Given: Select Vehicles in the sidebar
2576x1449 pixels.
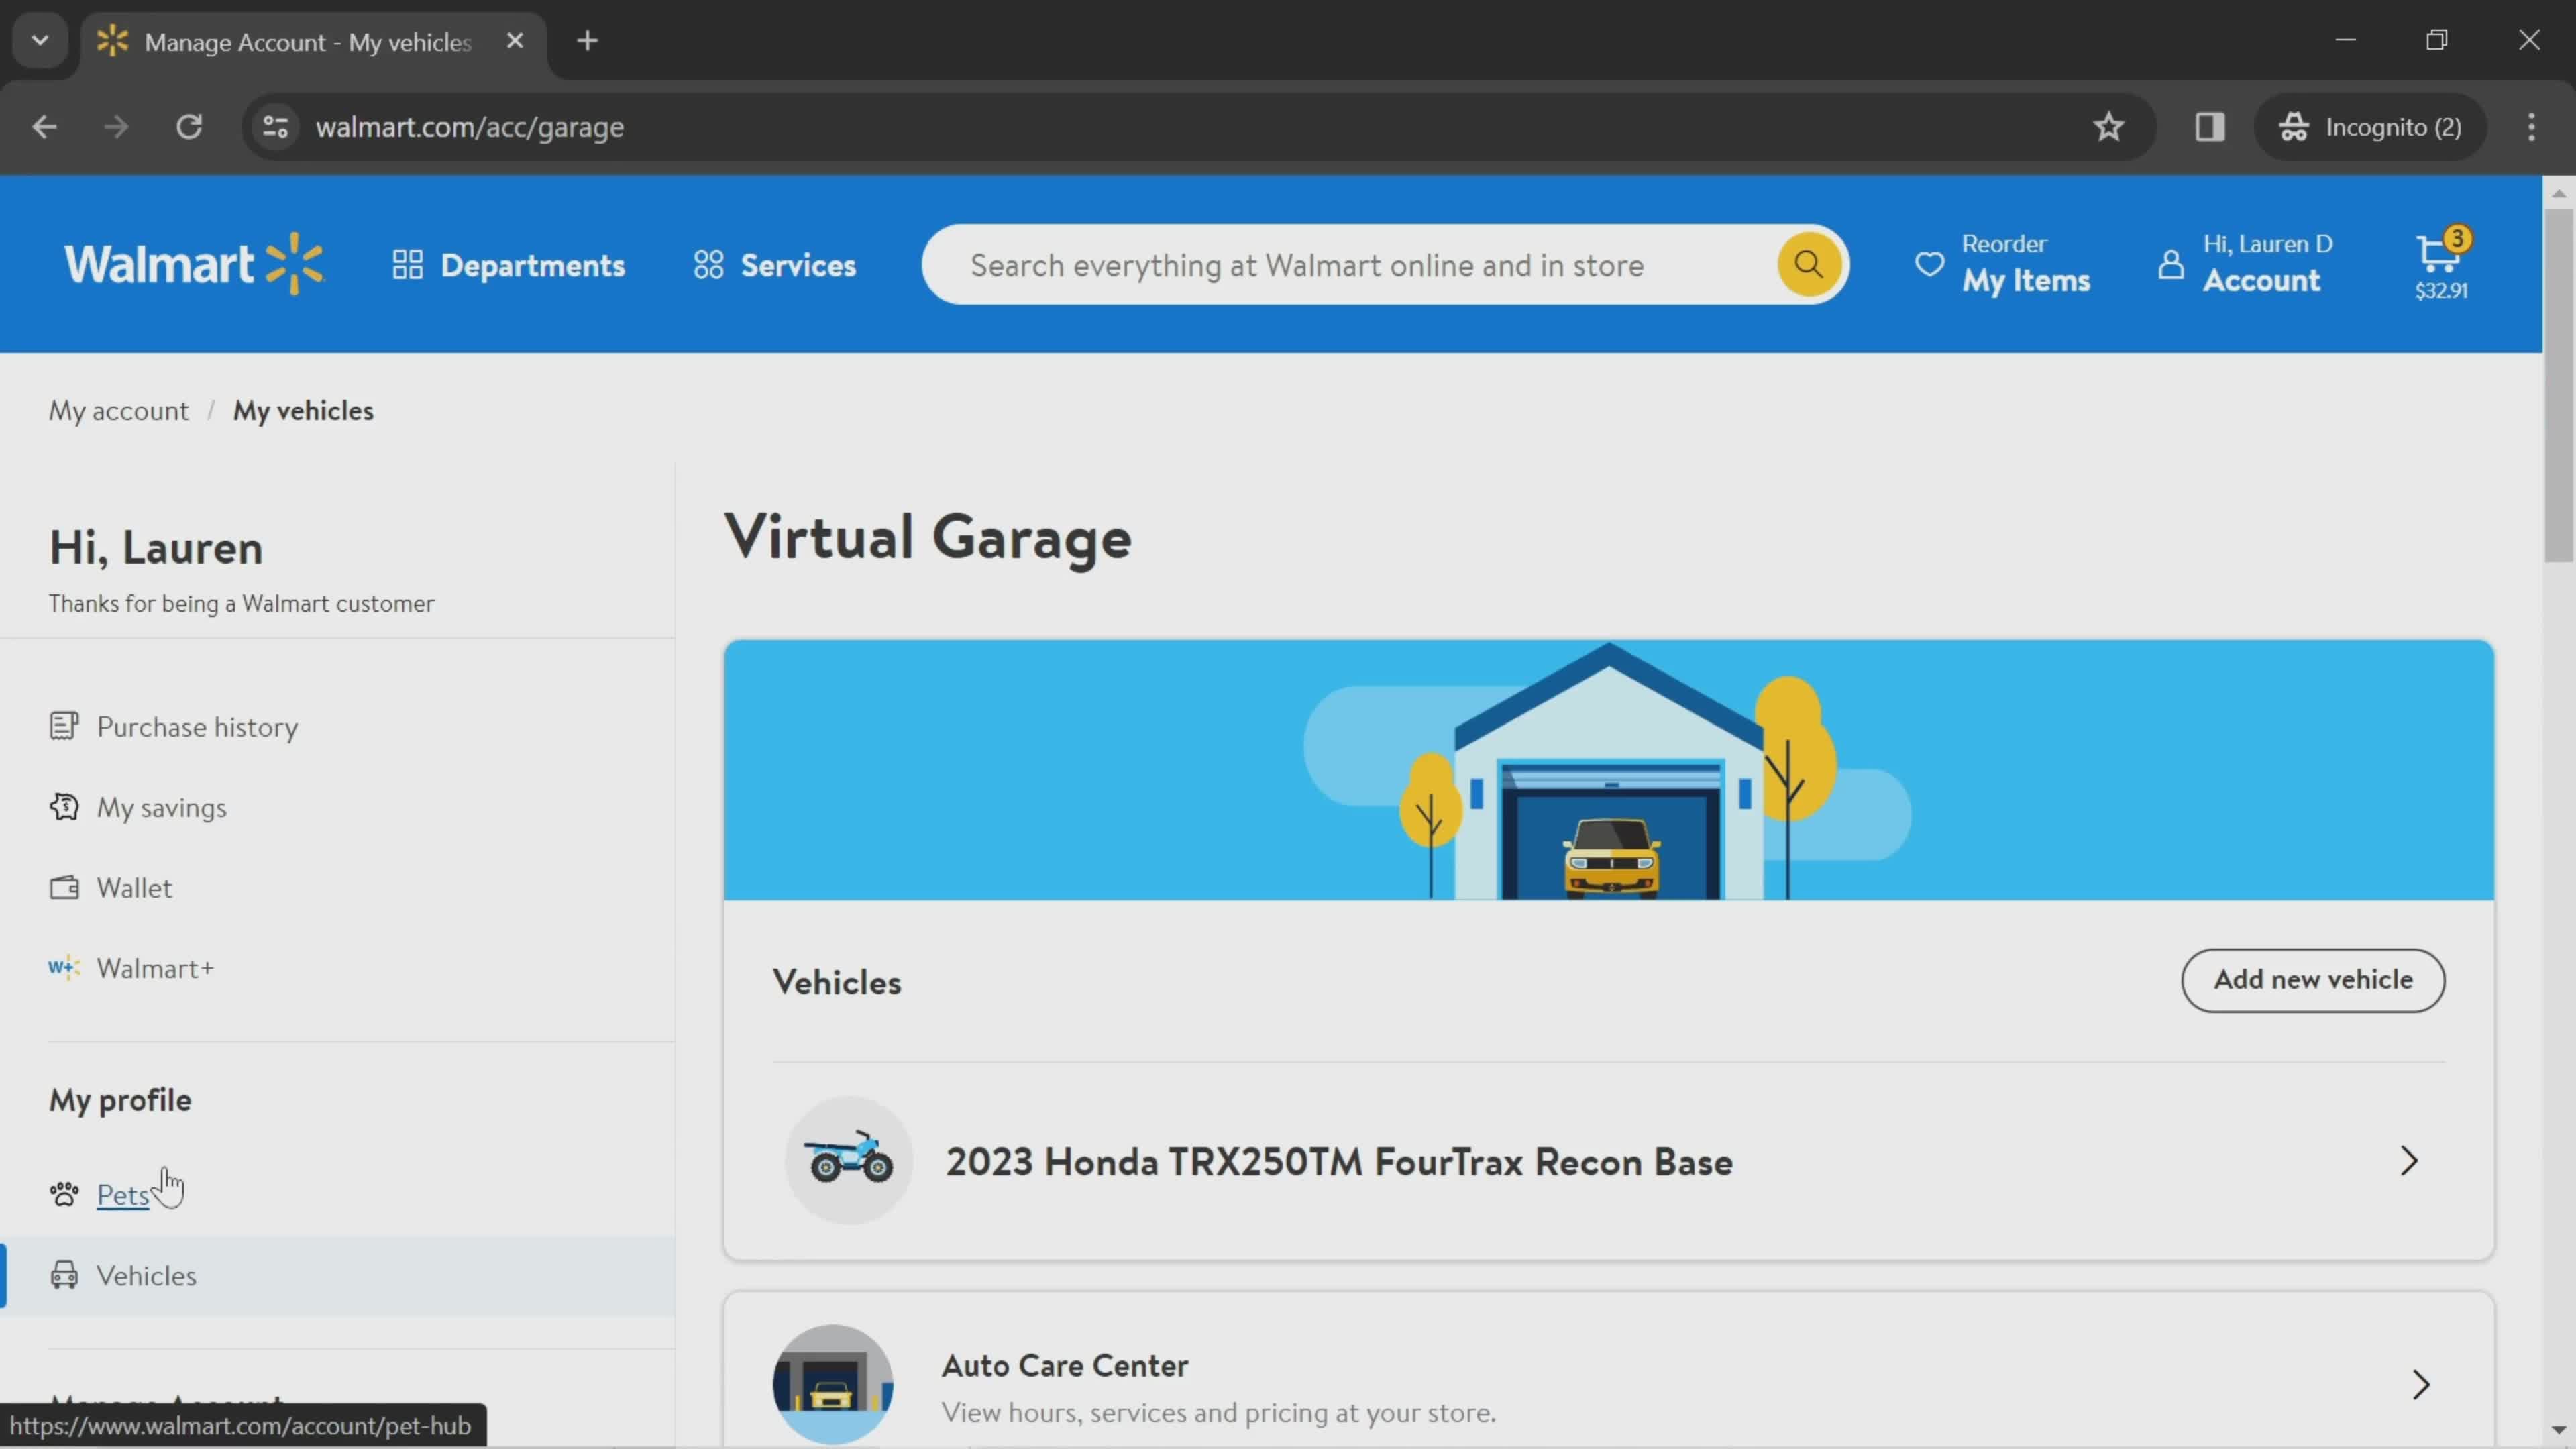Looking at the screenshot, I should click(338, 1276).
